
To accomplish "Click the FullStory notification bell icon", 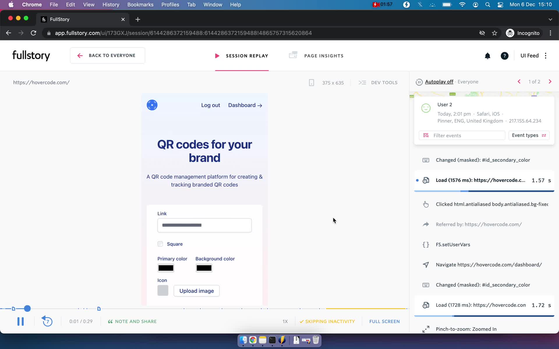I will pyautogui.click(x=487, y=56).
